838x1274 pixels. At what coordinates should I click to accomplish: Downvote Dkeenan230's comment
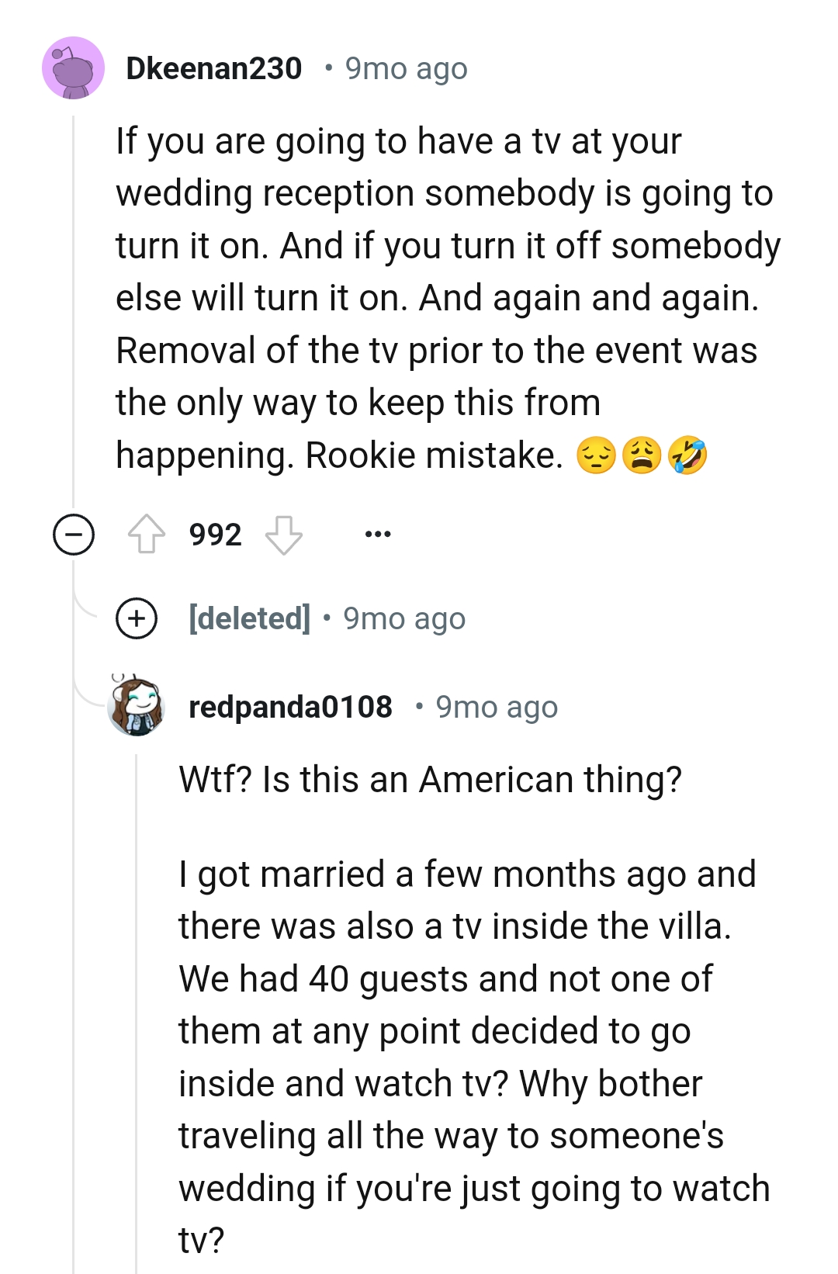pyautogui.click(x=283, y=535)
